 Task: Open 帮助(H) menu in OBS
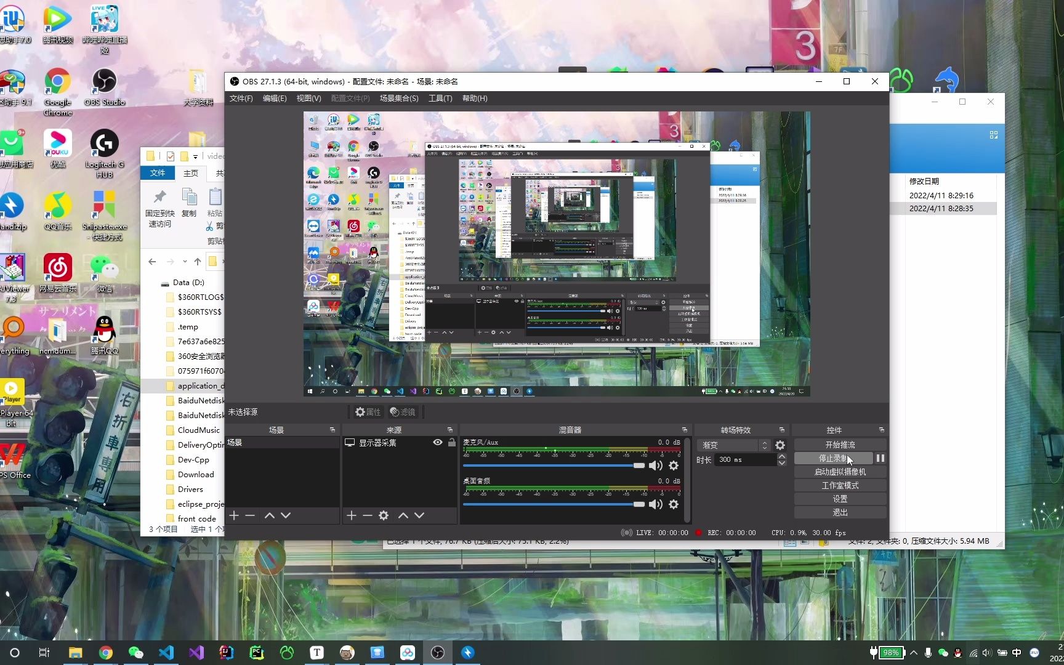[x=475, y=99]
